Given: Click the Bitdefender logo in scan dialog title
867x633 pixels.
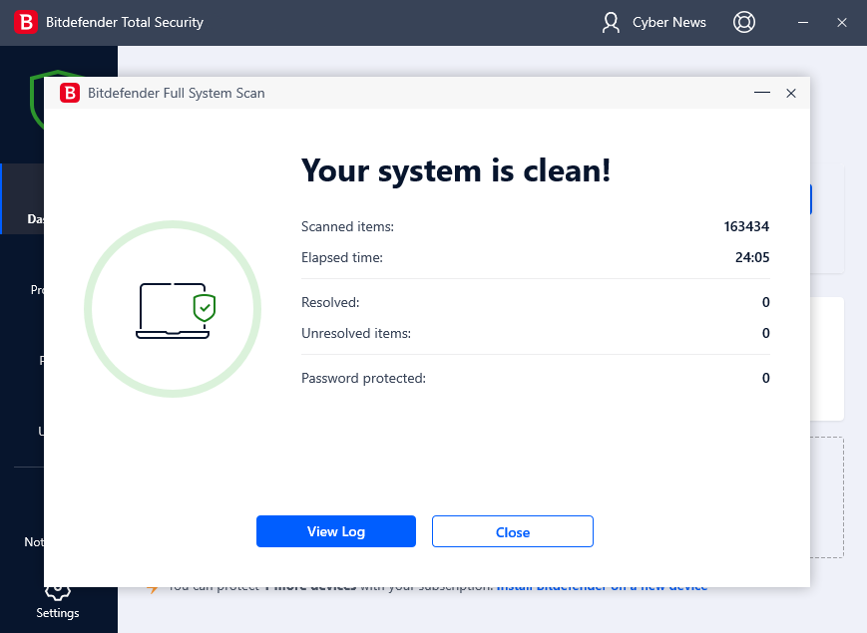Looking at the screenshot, I should coord(70,93).
